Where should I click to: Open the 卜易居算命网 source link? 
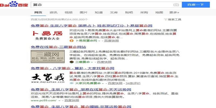click(x=86, y=41)
